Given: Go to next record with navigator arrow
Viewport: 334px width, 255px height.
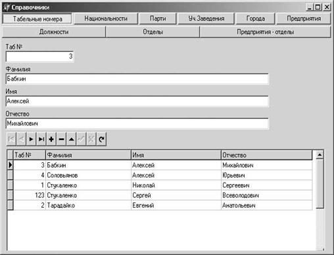Looking at the screenshot, I should click(31, 139).
